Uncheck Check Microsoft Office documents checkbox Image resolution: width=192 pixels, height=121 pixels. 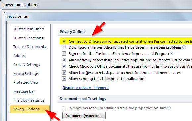point(64,66)
